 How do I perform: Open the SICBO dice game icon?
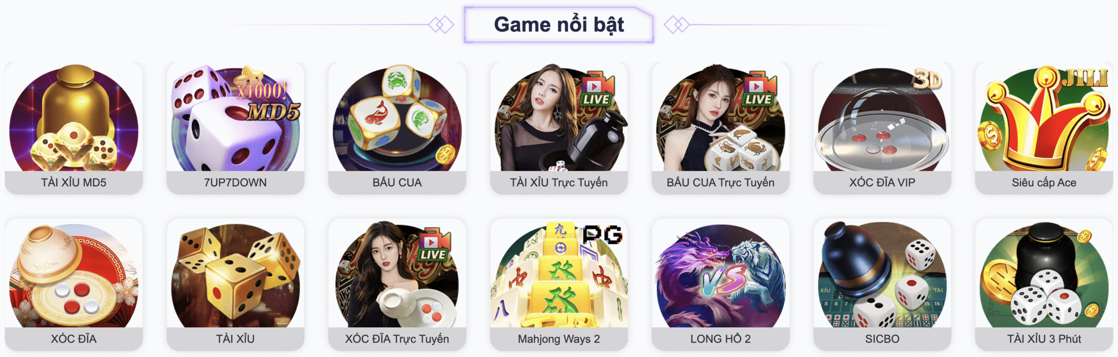(882, 274)
